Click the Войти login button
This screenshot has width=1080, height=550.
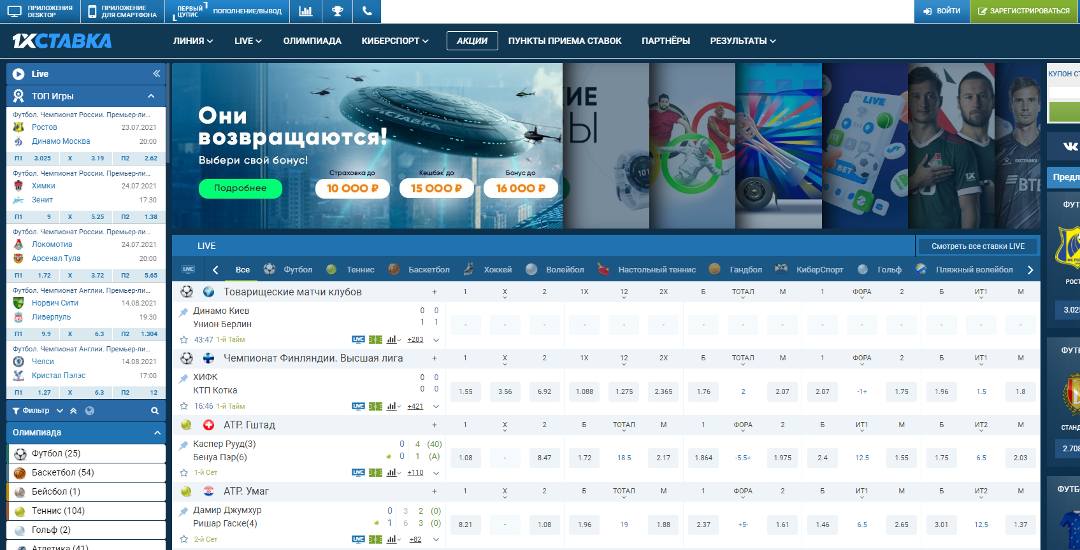(942, 11)
